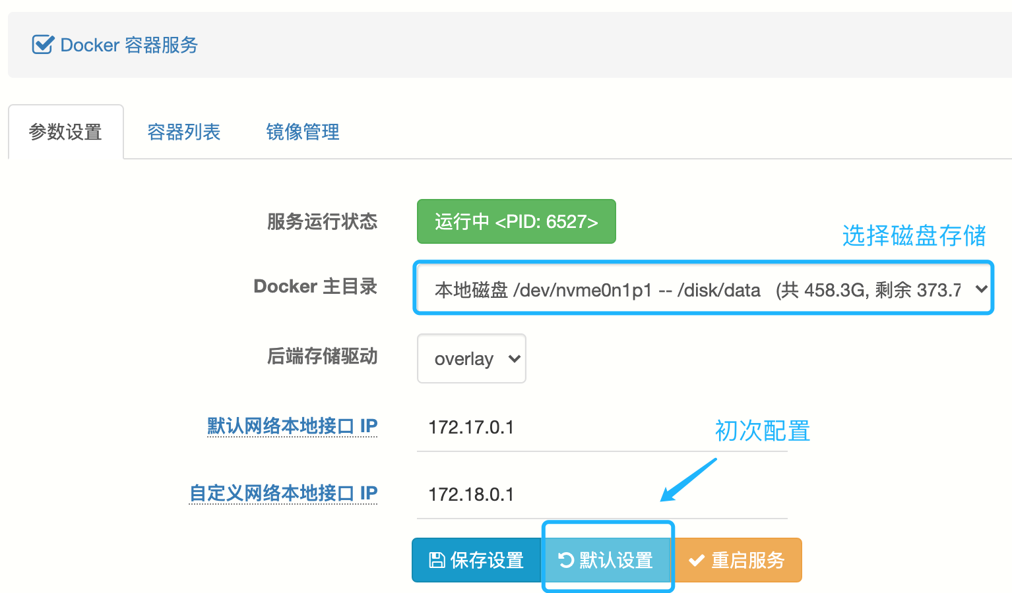The height and width of the screenshot is (593, 1012).
Task: Switch to the 参数设置 tab
Action: (65, 132)
